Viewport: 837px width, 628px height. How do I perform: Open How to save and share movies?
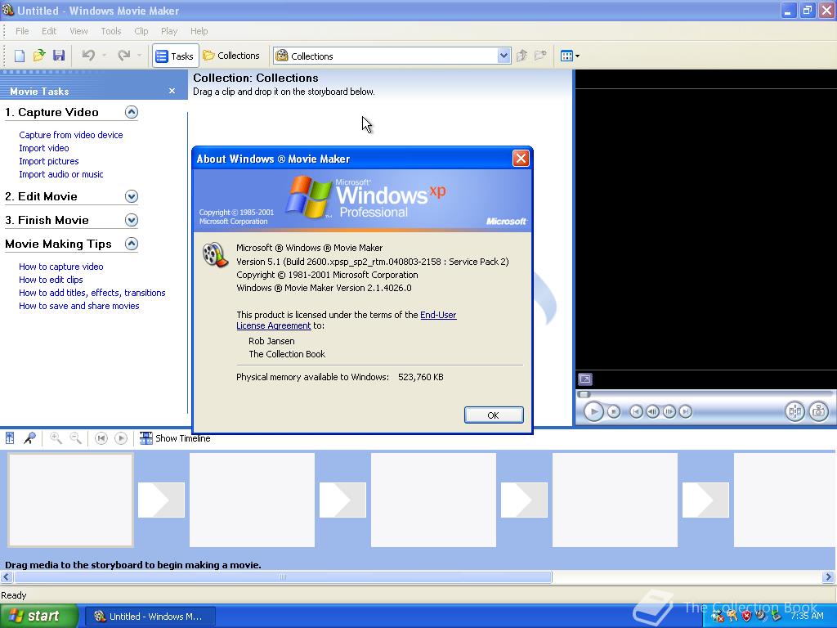pos(79,306)
